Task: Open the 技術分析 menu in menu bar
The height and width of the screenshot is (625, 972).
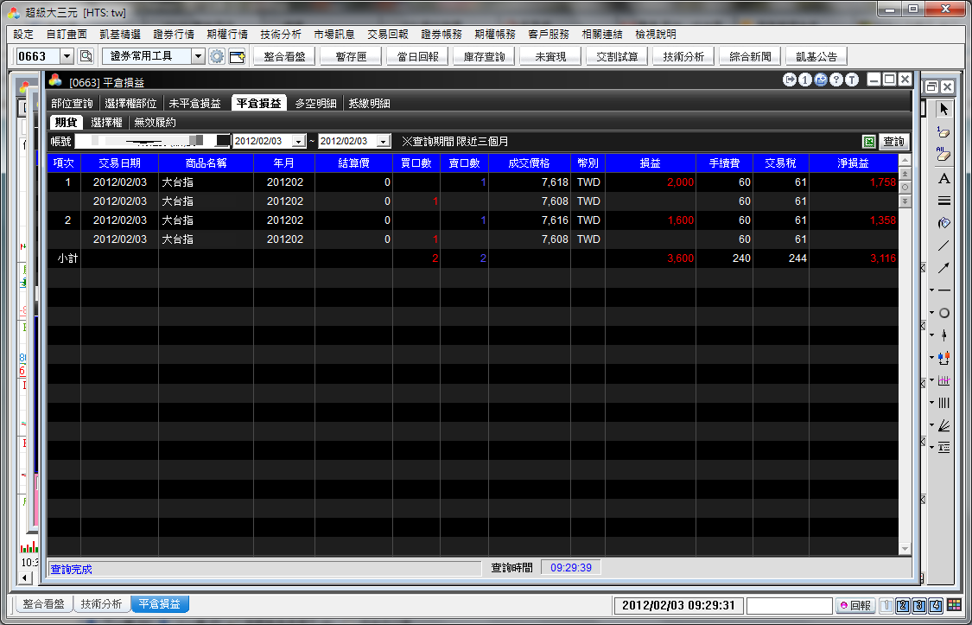Action: (281, 35)
